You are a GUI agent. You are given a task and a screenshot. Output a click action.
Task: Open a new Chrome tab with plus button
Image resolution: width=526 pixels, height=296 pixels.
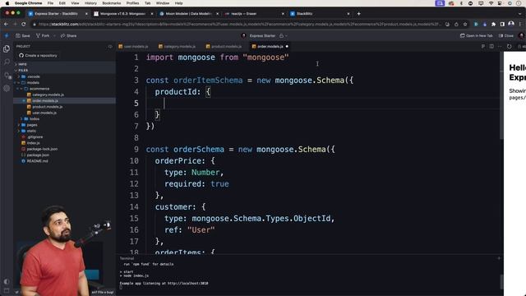pyautogui.click(x=358, y=14)
